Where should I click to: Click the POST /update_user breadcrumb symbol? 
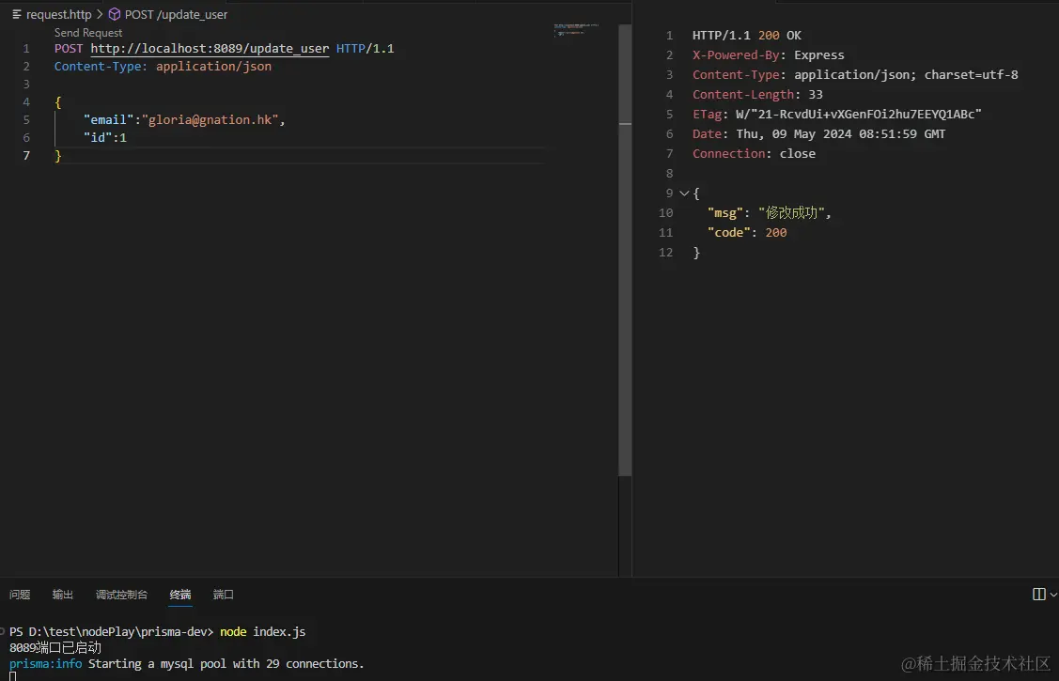tap(176, 14)
